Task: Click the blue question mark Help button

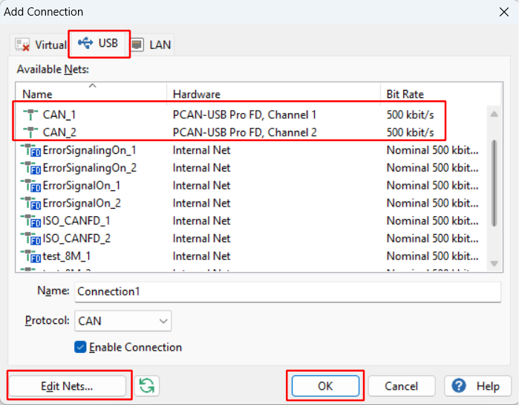Action: tap(477, 386)
